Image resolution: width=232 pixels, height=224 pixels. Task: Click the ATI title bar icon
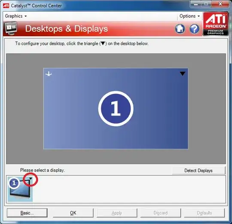[x=6, y=6]
